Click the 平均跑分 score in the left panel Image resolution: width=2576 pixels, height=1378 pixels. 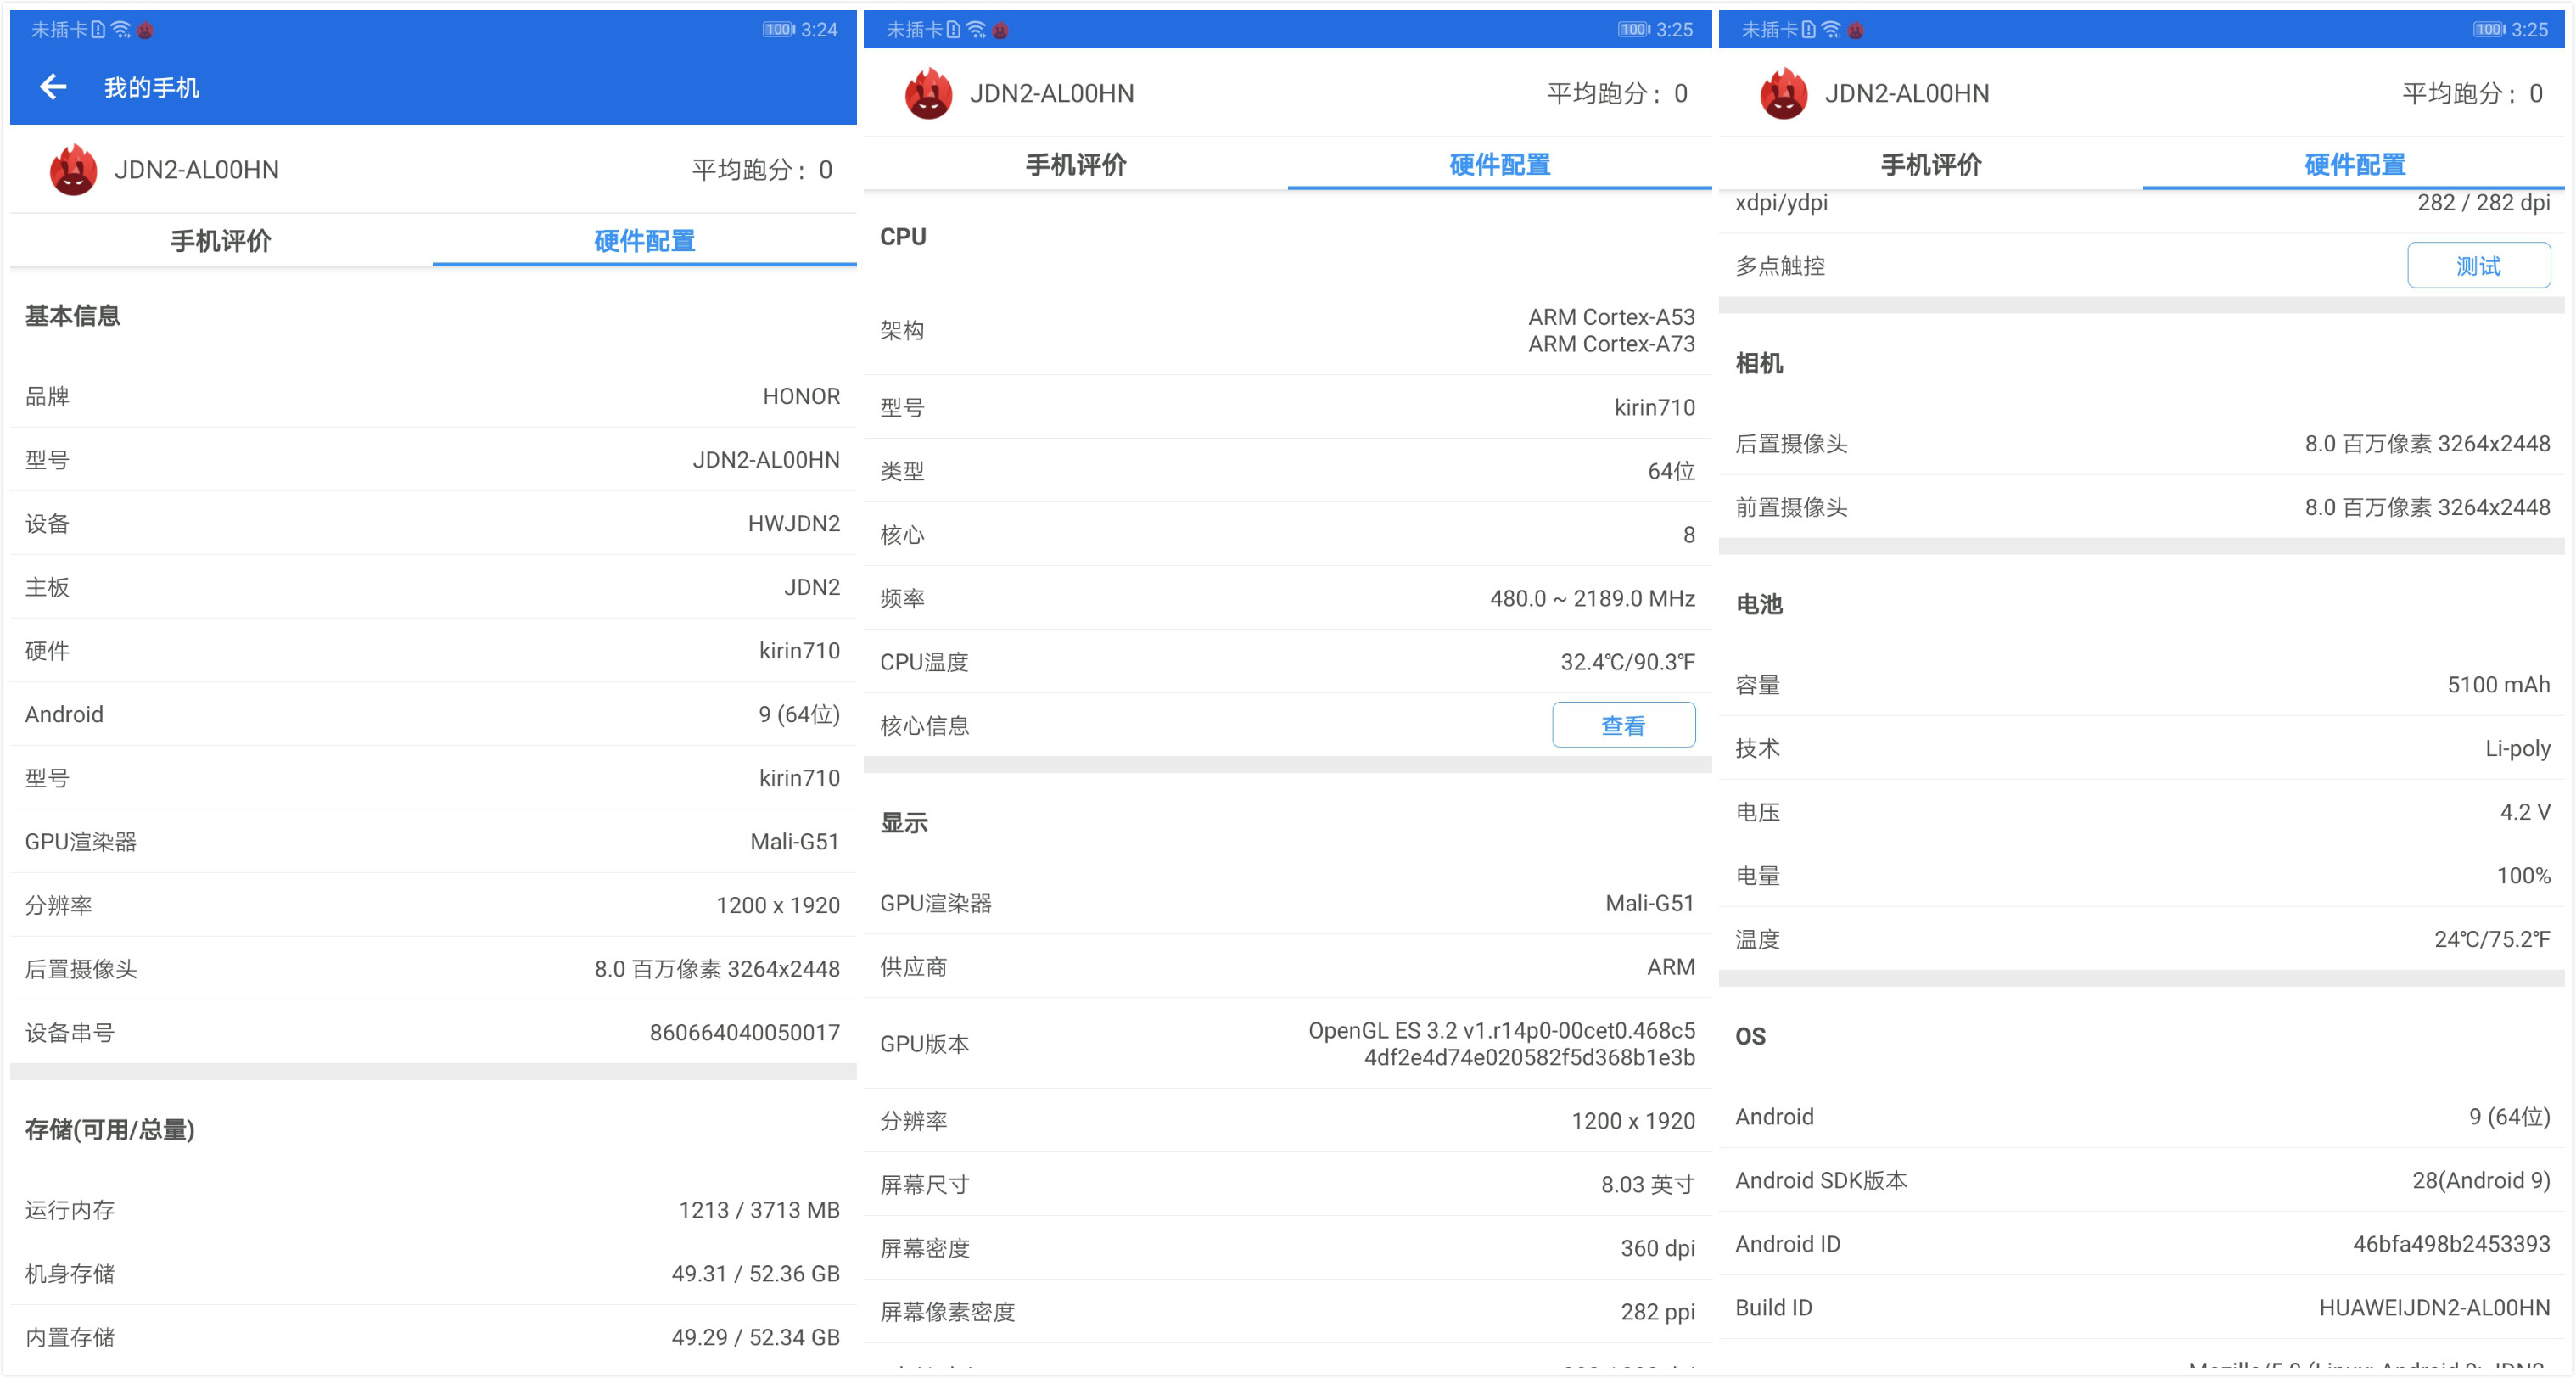pyautogui.click(x=762, y=170)
